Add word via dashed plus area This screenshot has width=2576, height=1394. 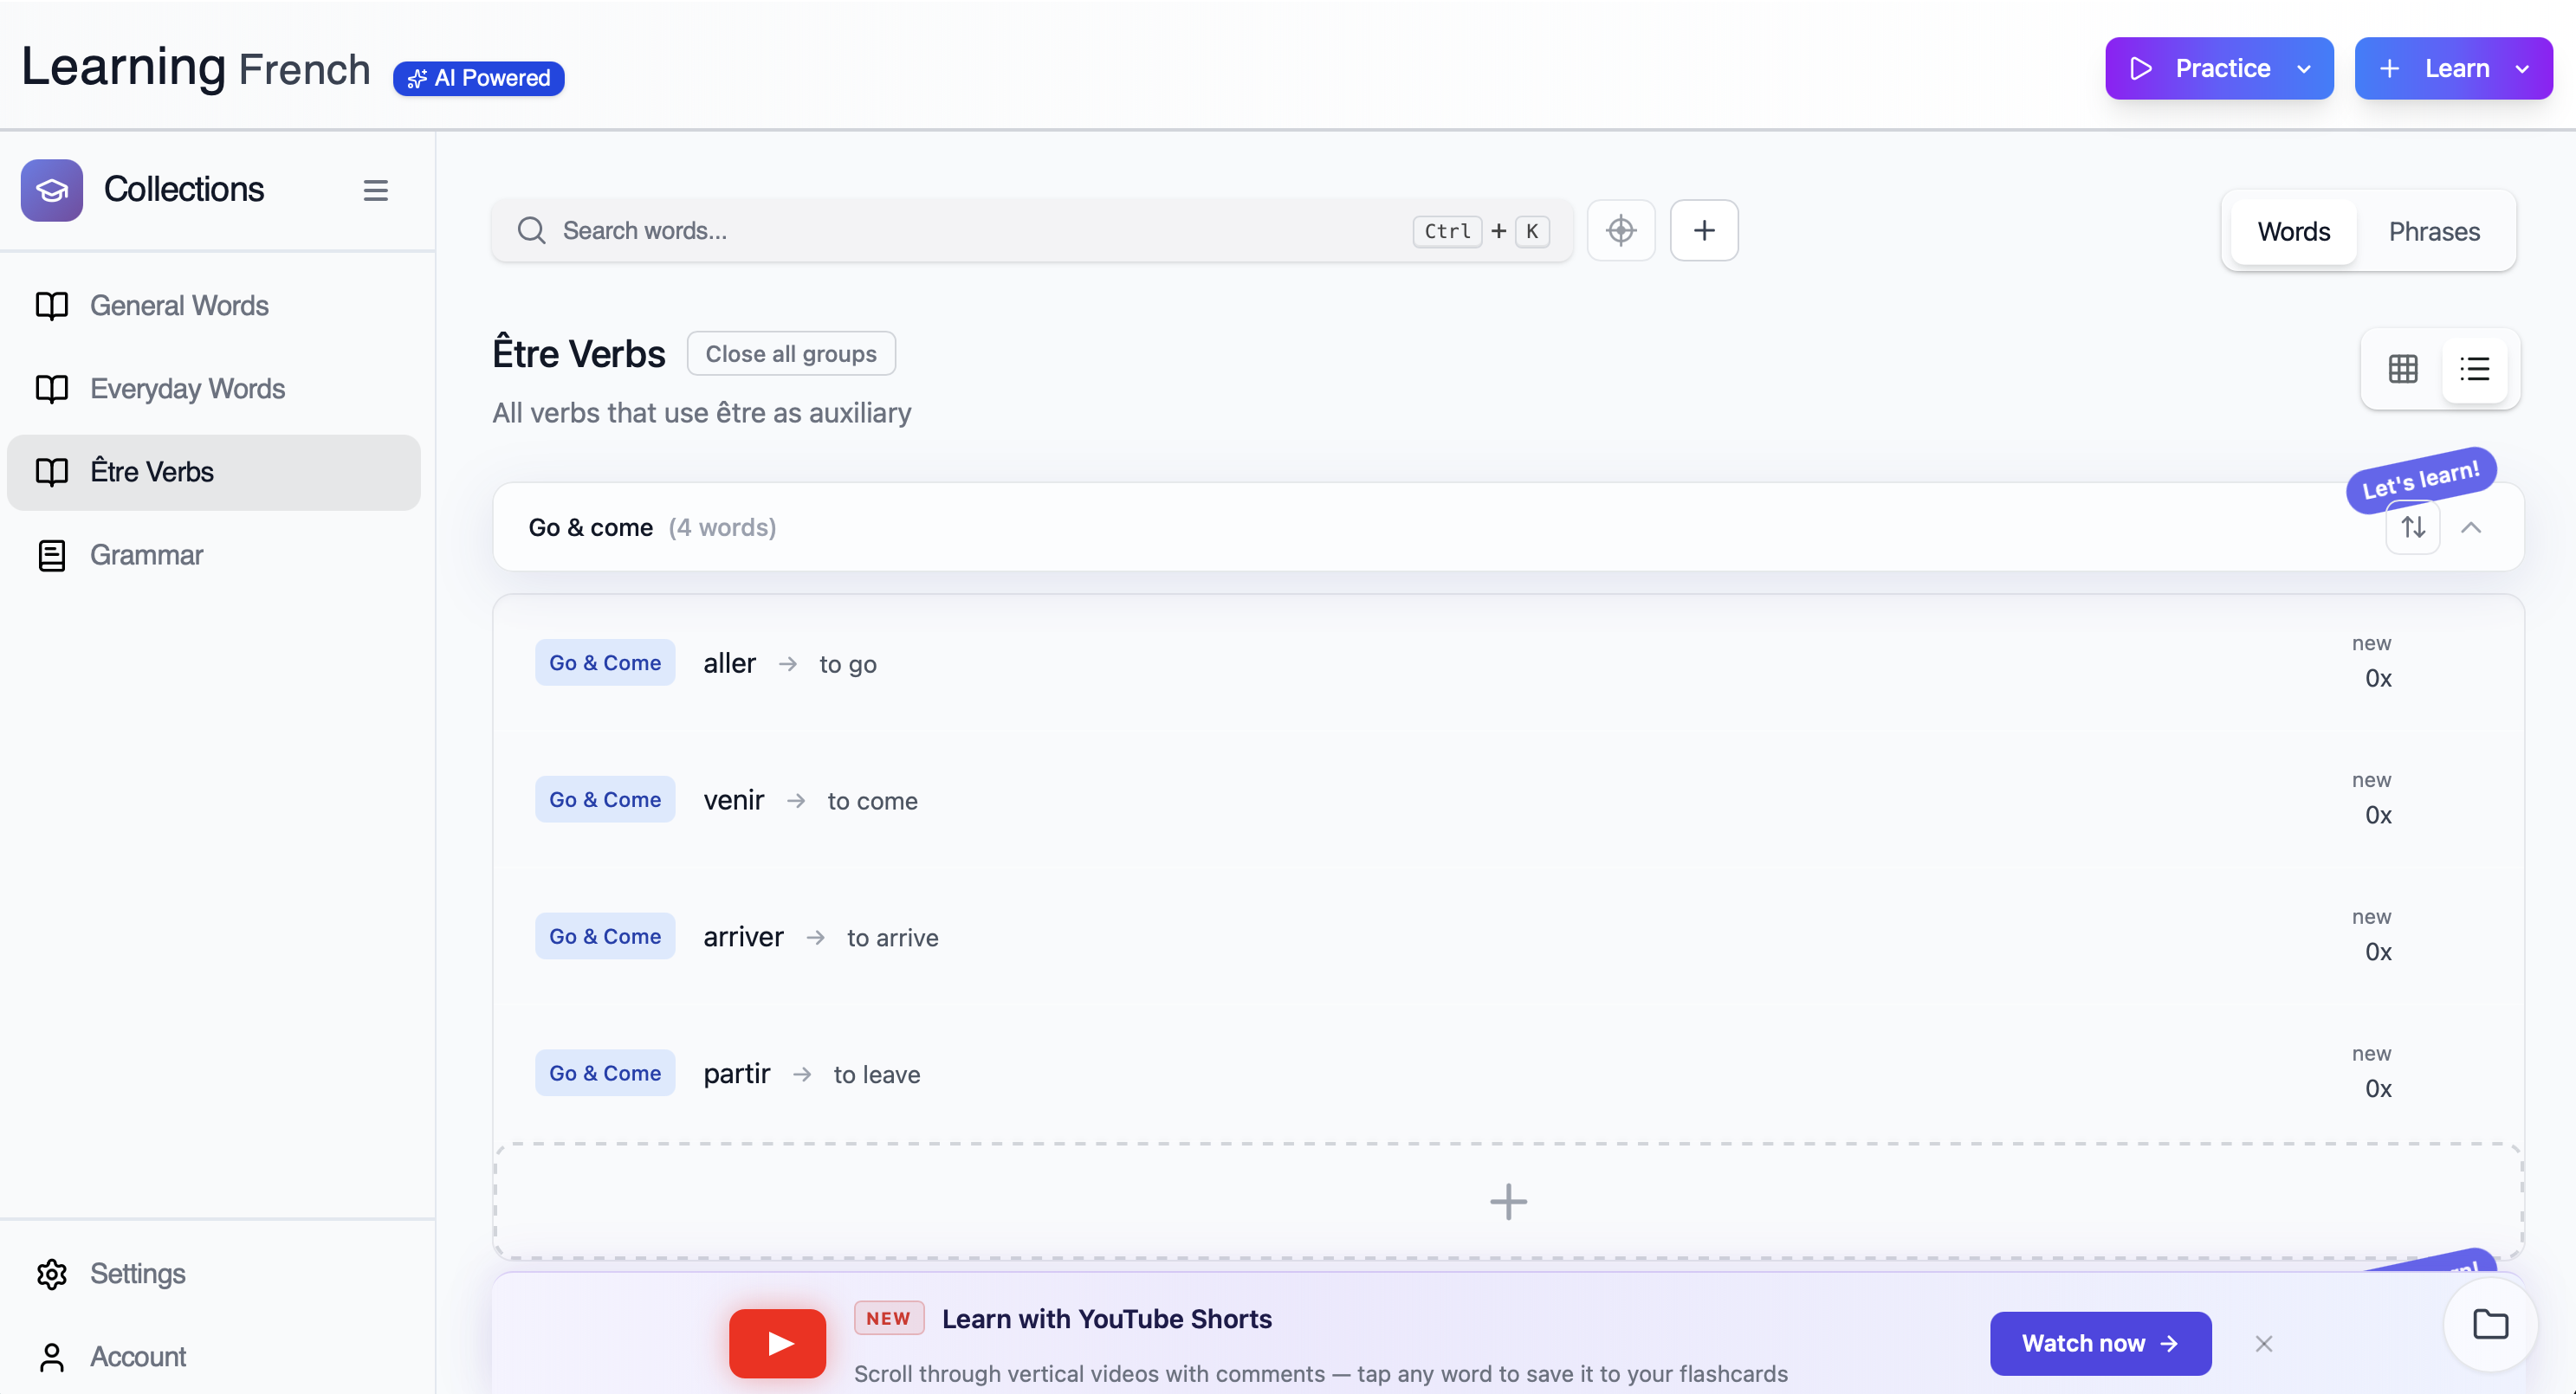click(1508, 1201)
